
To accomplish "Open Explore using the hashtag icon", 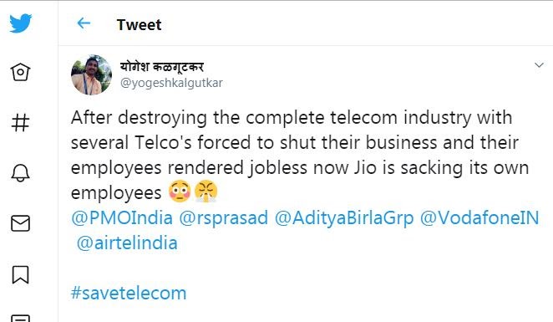I will (x=20, y=123).
